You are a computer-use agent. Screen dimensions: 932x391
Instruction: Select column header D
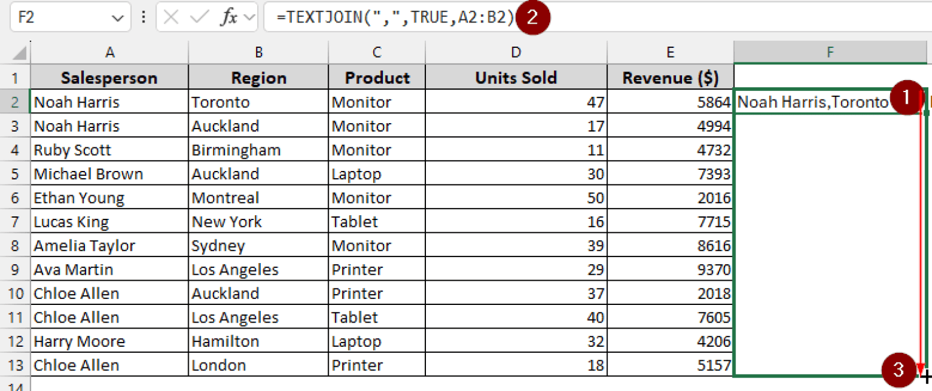coord(515,52)
